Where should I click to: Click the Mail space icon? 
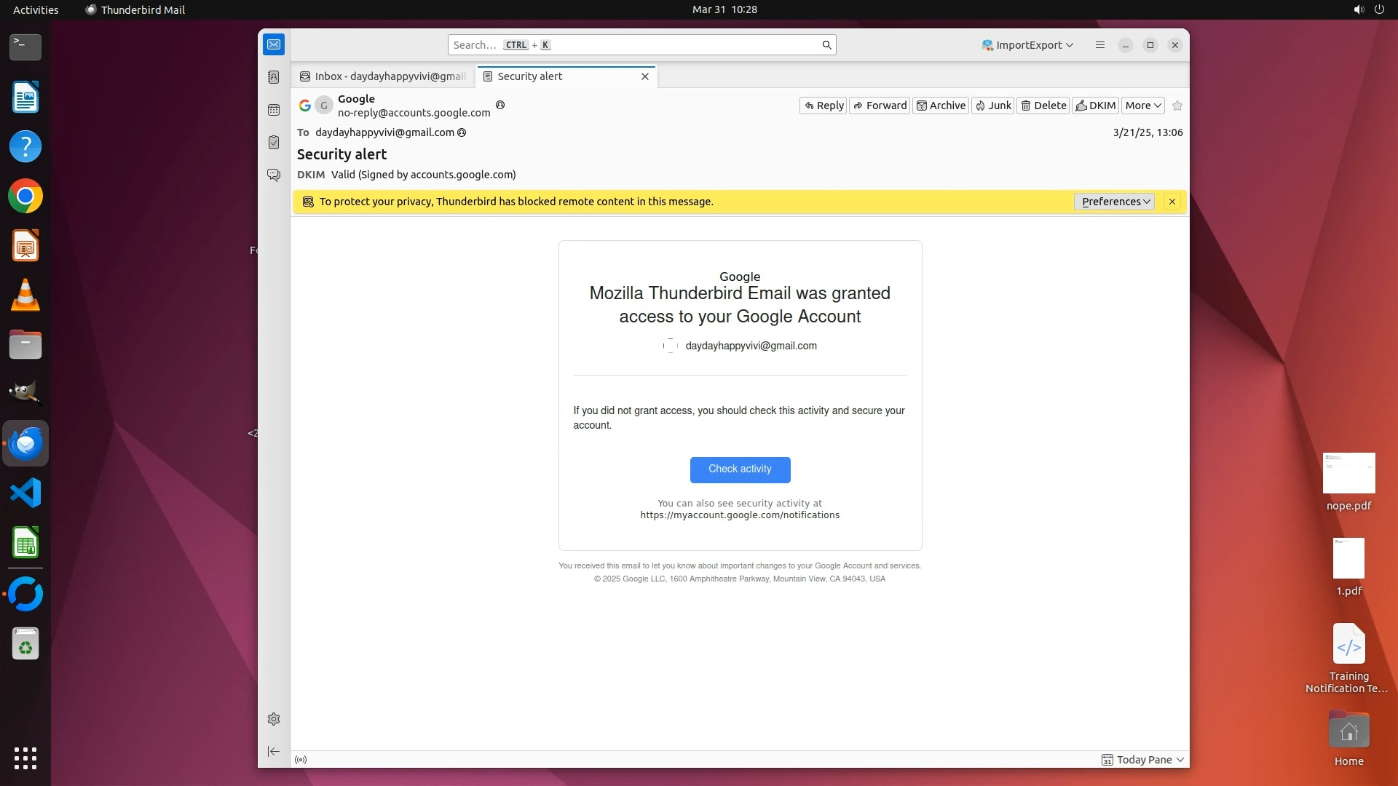pos(274,44)
